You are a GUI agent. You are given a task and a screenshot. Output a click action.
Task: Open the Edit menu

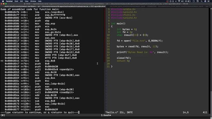point(22,1)
